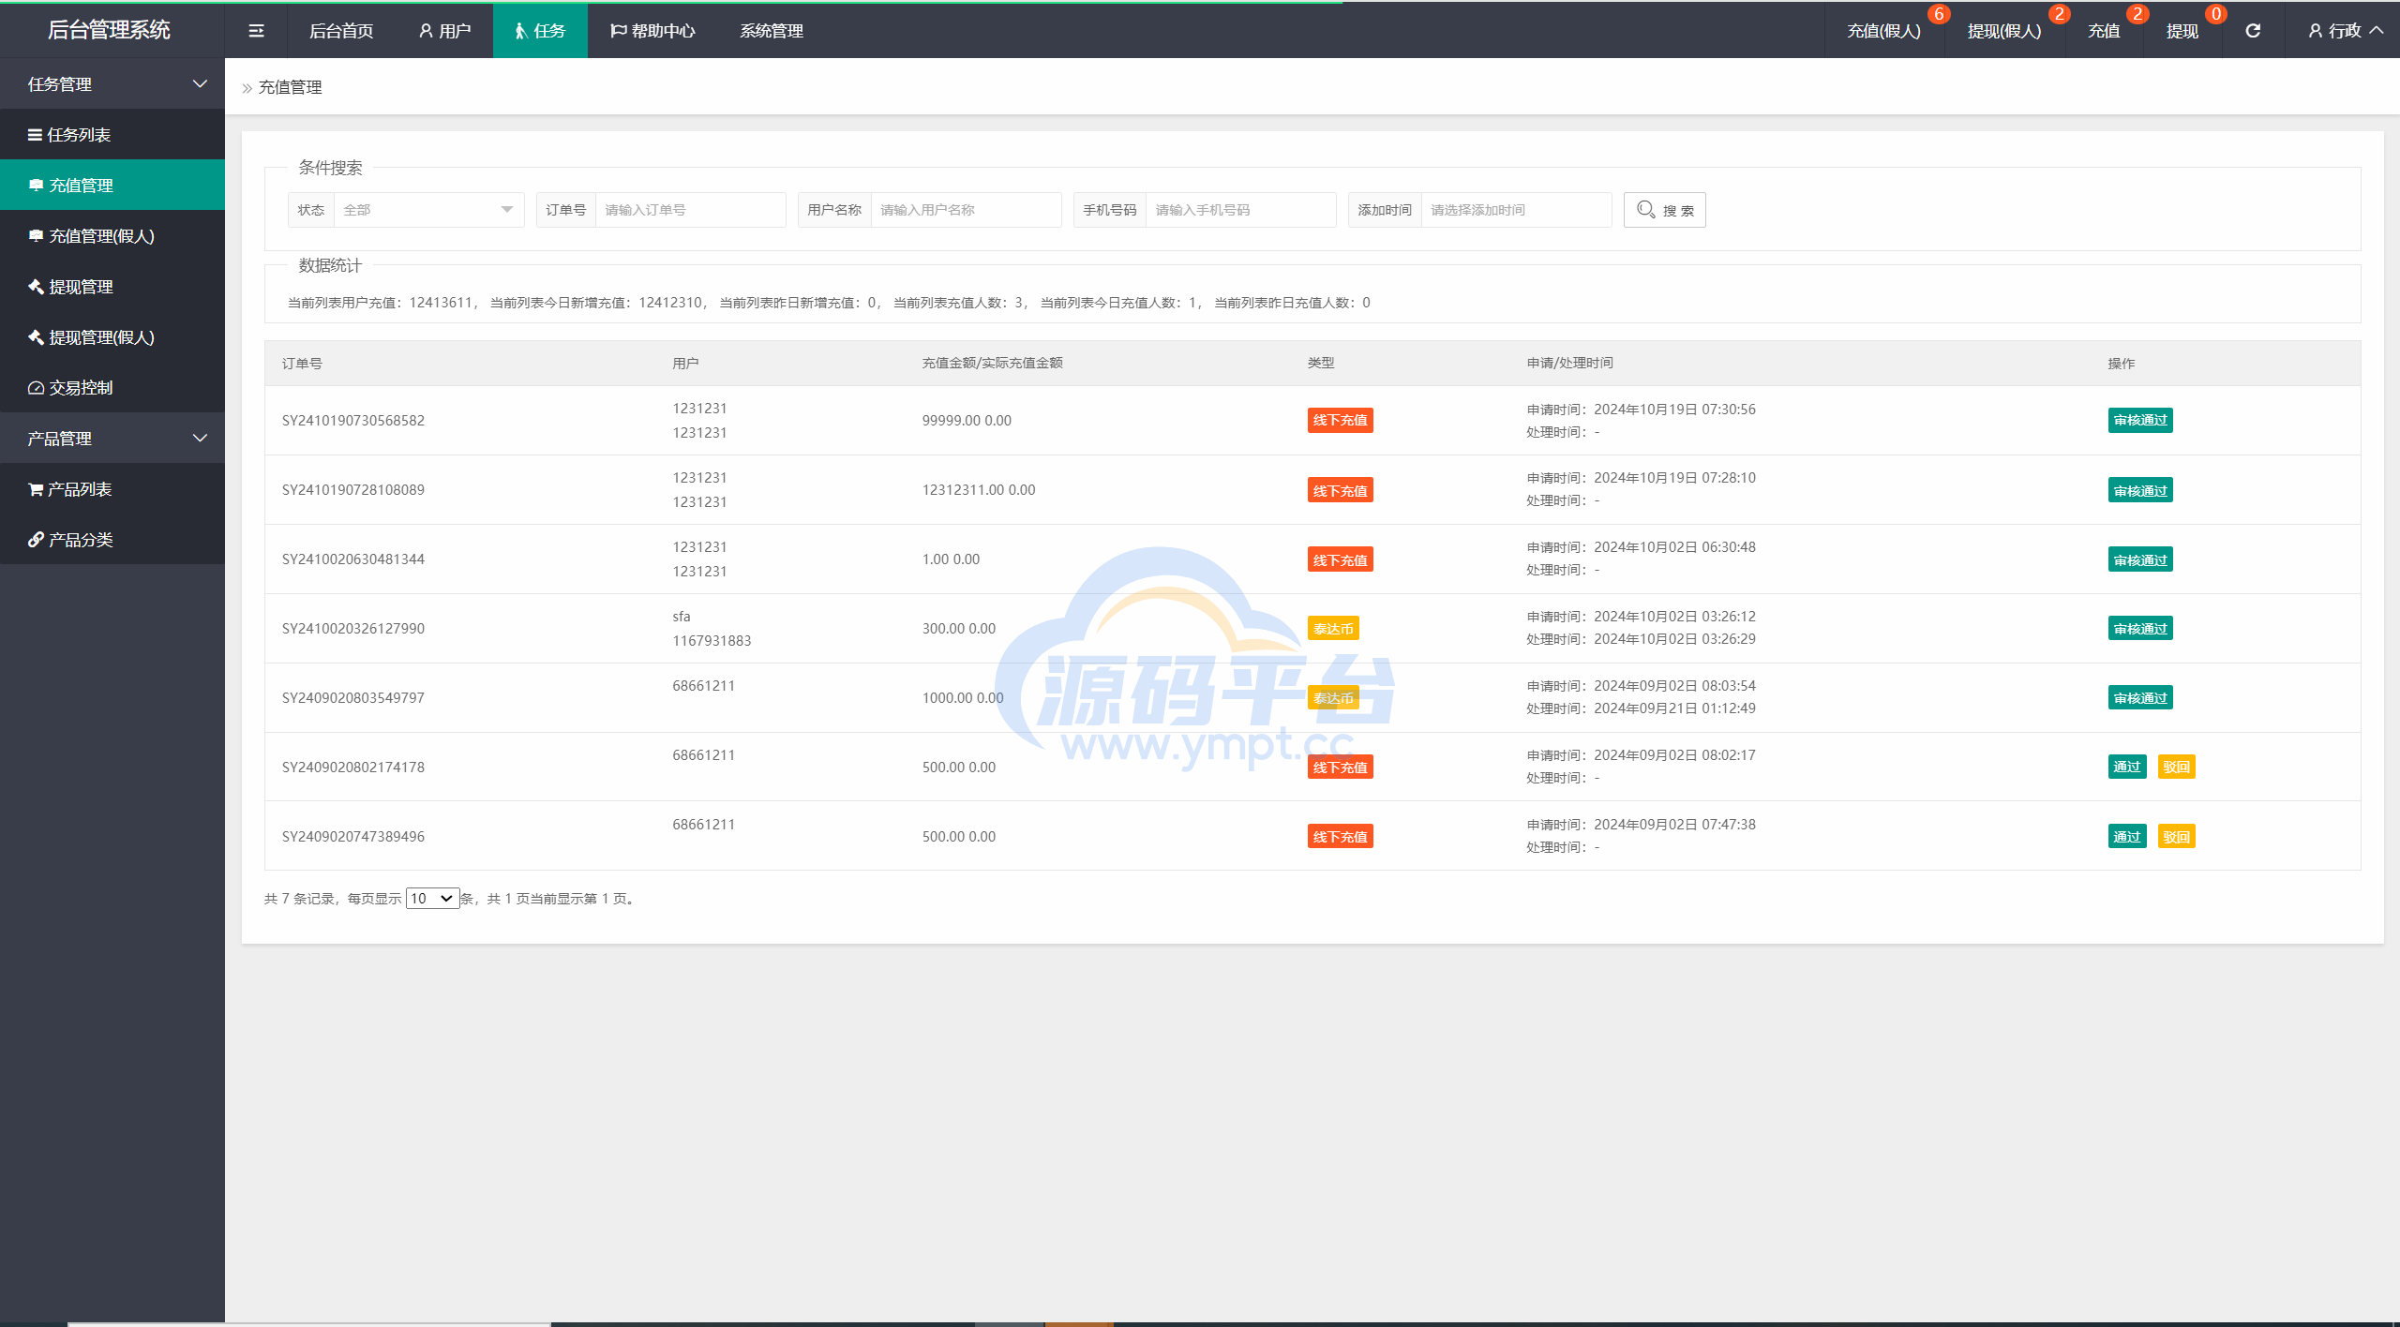Open 产品列表 in the sidebar
Screen dimensions: 2400x1327
click(x=112, y=488)
